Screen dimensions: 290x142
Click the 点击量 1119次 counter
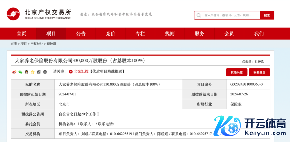[x=253, y=62]
